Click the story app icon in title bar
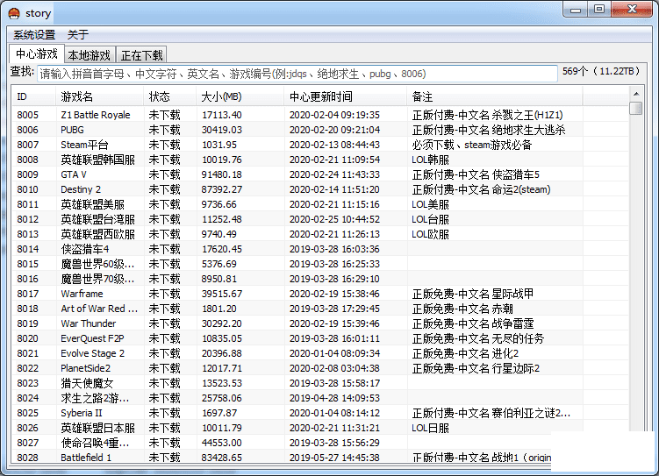659x476 pixels. 14,13
